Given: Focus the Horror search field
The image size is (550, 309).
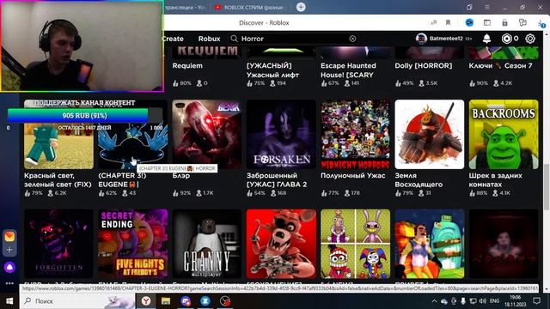Looking at the screenshot, I should [294, 39].
